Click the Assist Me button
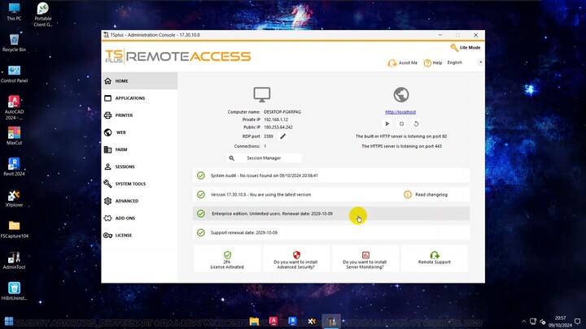586x329 pixels. [403, 63]
